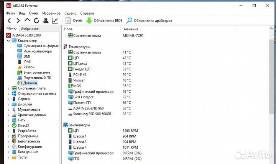Click the vertical scrollbar thumb
276x164 pixels.
pyautogui.click(x=271, y=76)
